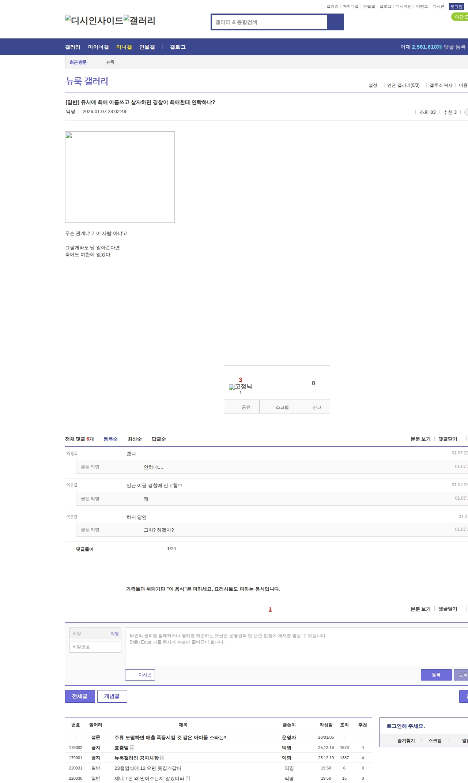
Task: Open the 뉴룩갤러리 공지사항 post in the list
Action: point(136,758)
